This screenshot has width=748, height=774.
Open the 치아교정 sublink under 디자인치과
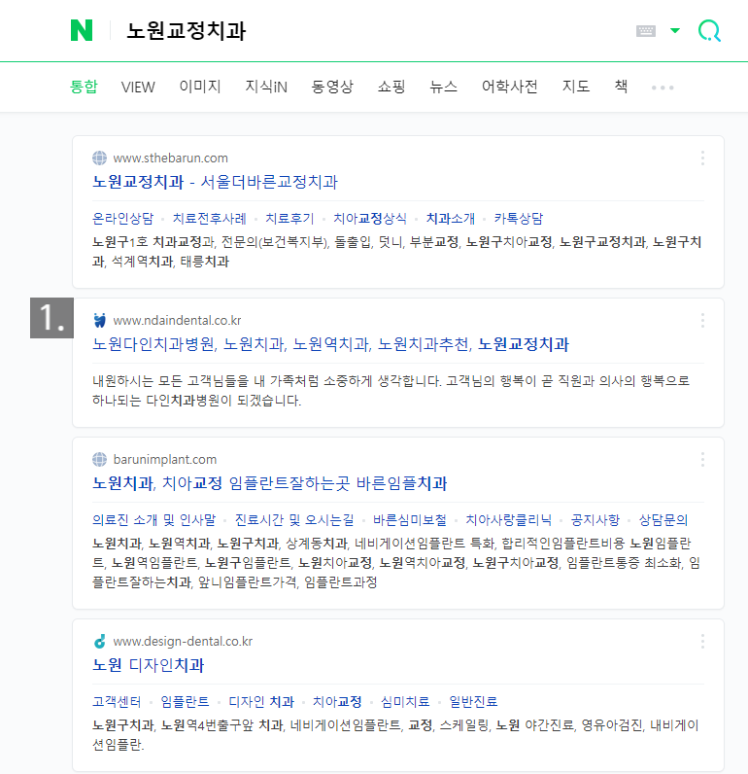tap(338, 702)
